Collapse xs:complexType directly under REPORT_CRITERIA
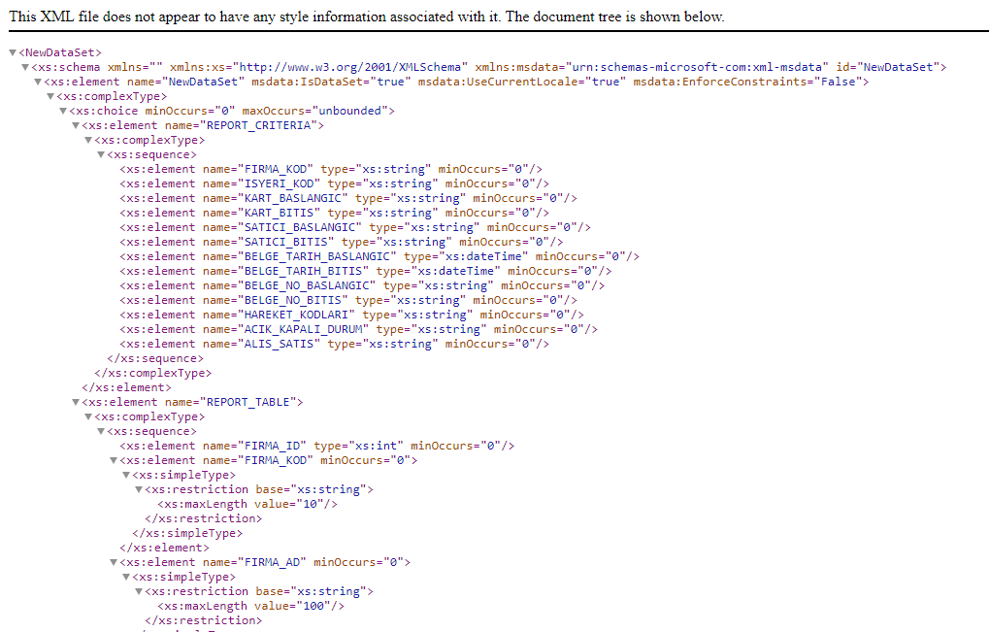 88,140
